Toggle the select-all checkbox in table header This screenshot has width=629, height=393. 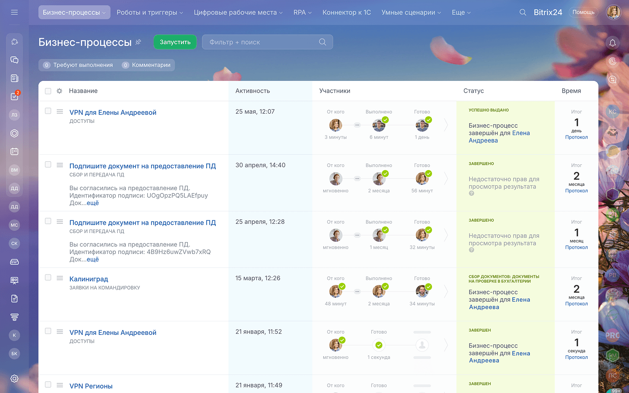[48, 91]
